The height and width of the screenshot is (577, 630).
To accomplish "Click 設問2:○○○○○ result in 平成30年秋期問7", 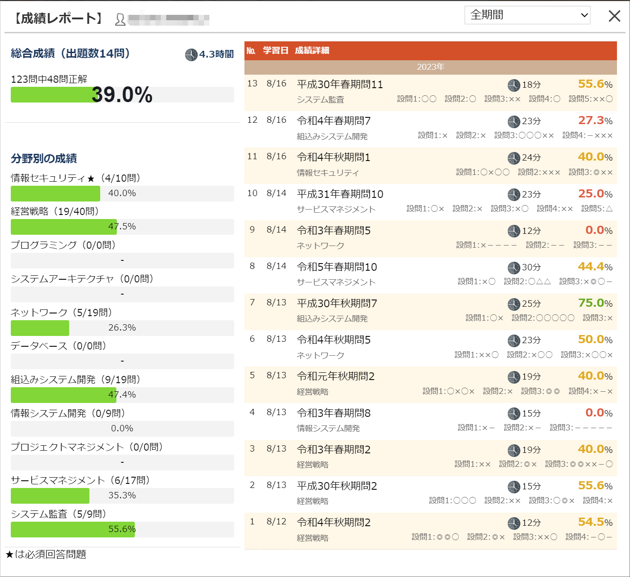I will tap(543, 318).
